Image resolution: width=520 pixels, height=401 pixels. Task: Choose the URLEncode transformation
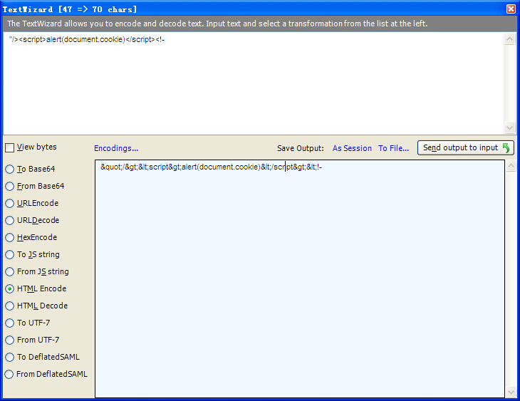pyautogui.click(x=10, y=203)
